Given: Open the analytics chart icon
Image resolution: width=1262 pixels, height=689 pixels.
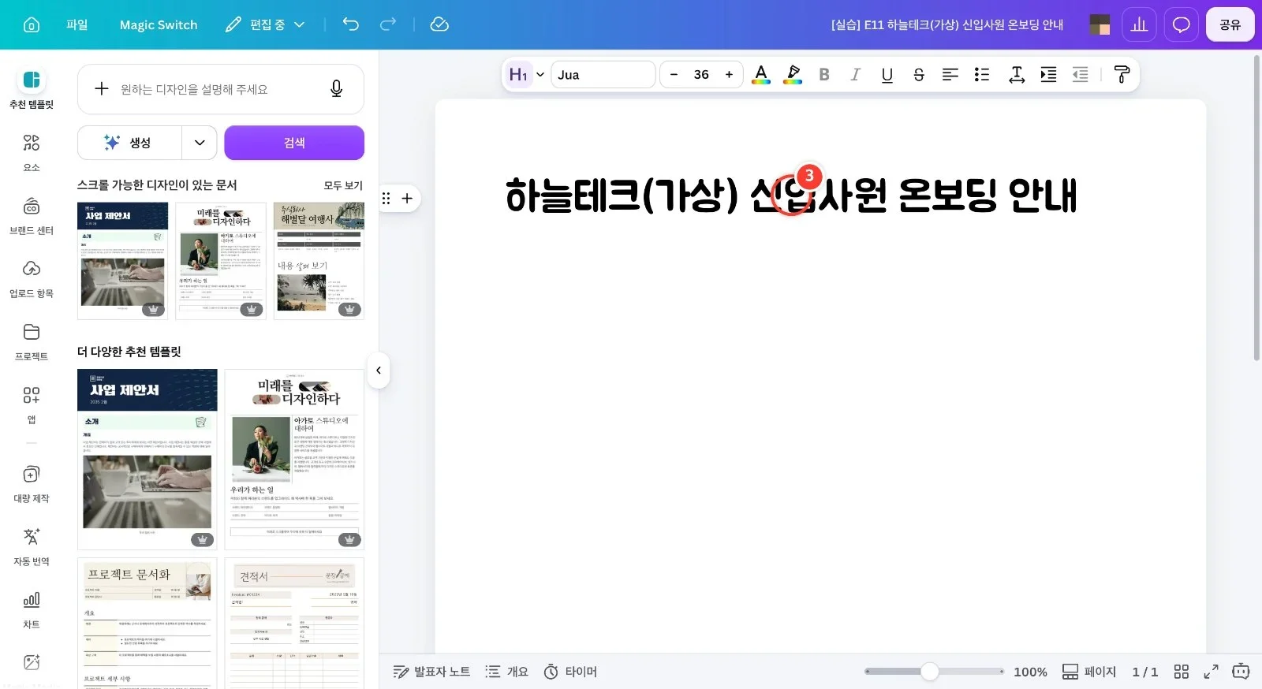Looking at the screenshot, I should 1139,24.
